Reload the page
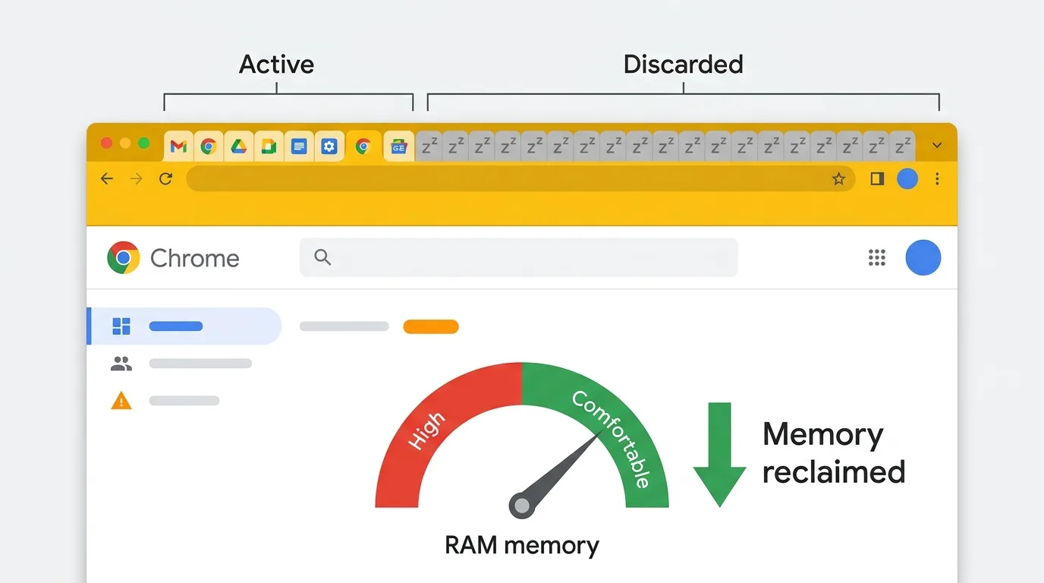The width and height of the screenshot is (1044, 583). pyautogui.click(x=165, y=179)
